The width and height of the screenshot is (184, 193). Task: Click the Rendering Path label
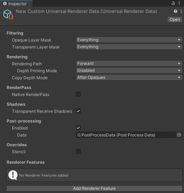pyautogui.click(x=27, y=64)
